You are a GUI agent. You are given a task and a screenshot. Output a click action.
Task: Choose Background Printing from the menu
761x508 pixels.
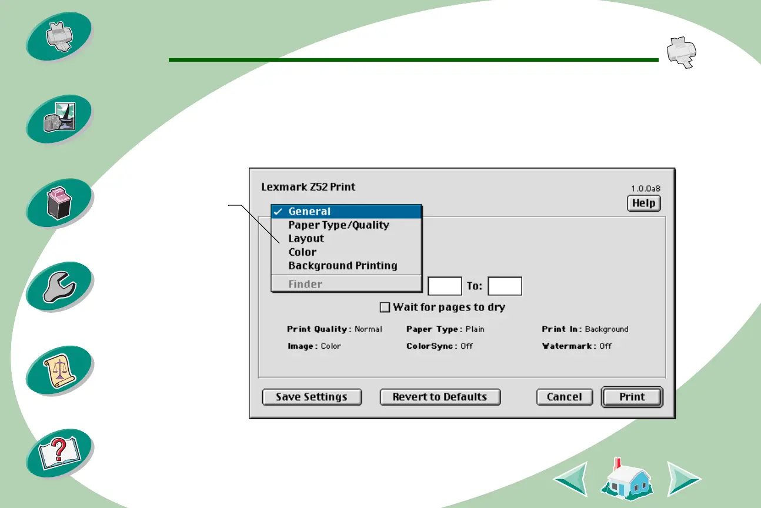click(347, 266)
